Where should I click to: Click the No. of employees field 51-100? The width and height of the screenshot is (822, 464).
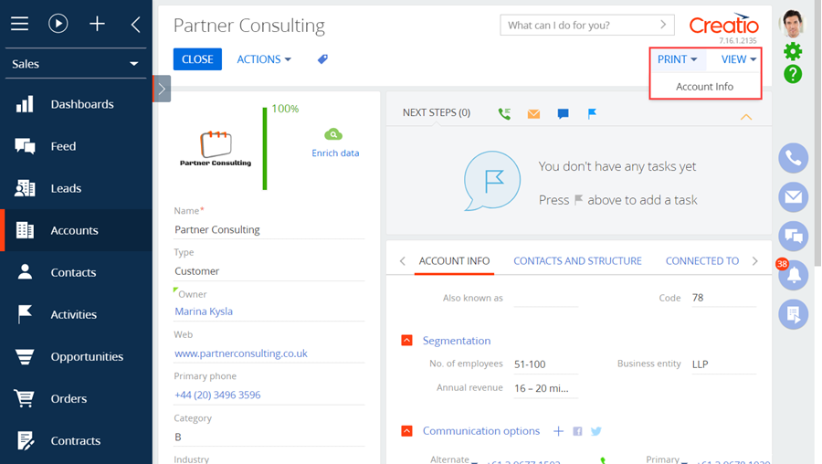tap(546, 364)
